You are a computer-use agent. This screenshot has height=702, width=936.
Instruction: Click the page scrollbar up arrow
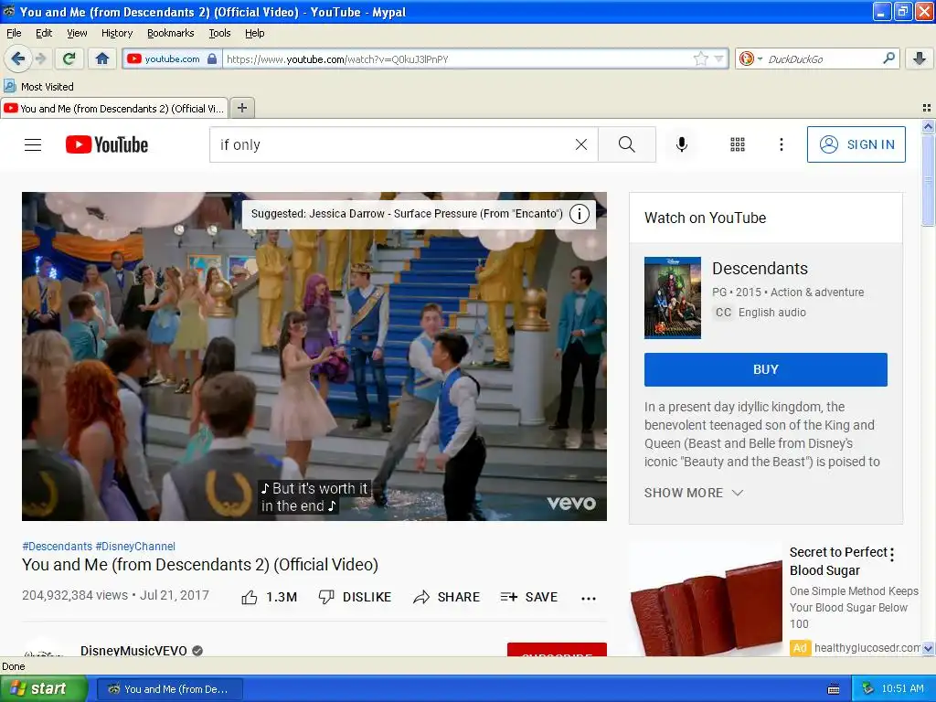point(928,126)
